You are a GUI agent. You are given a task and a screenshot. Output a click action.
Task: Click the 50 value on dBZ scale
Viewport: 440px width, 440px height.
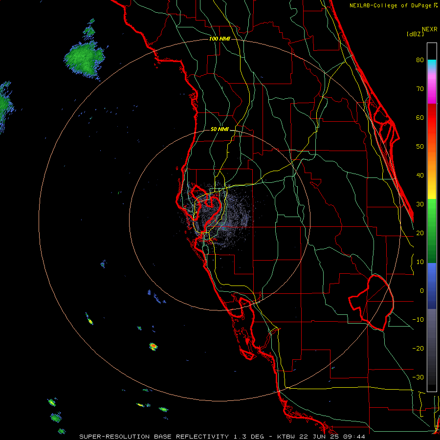pos(420,147)
